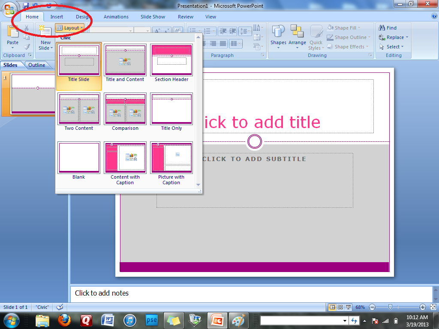Click the Decrease List Level icon
Image resolution: width=439 pixels, height=329 pixels.
coord(223,31)
